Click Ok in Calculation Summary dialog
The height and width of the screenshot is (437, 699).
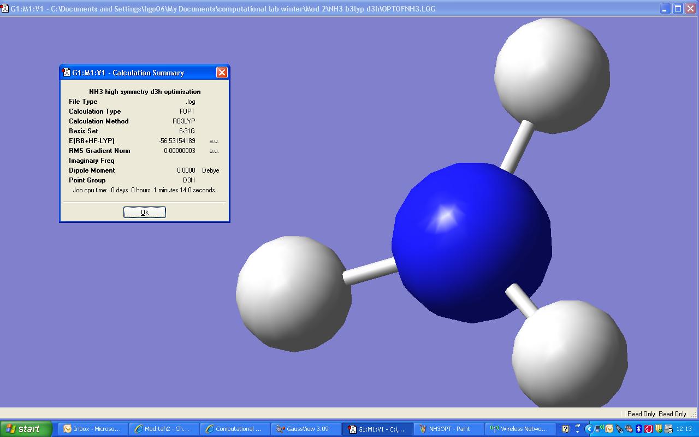coord(144,212)
